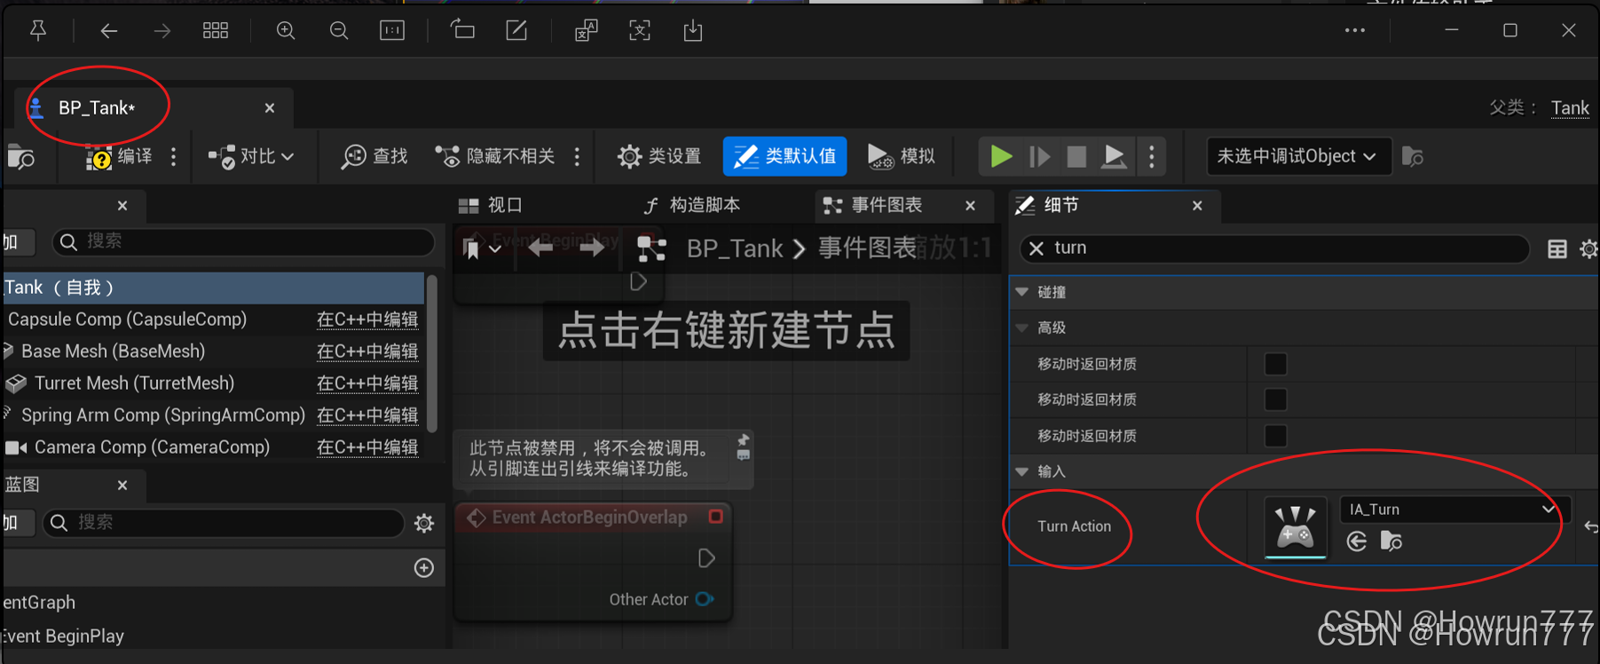Click the browse-to-asset icon at the toolbar start
Viewport: 1600px width, 664px height.
point(20,157)
